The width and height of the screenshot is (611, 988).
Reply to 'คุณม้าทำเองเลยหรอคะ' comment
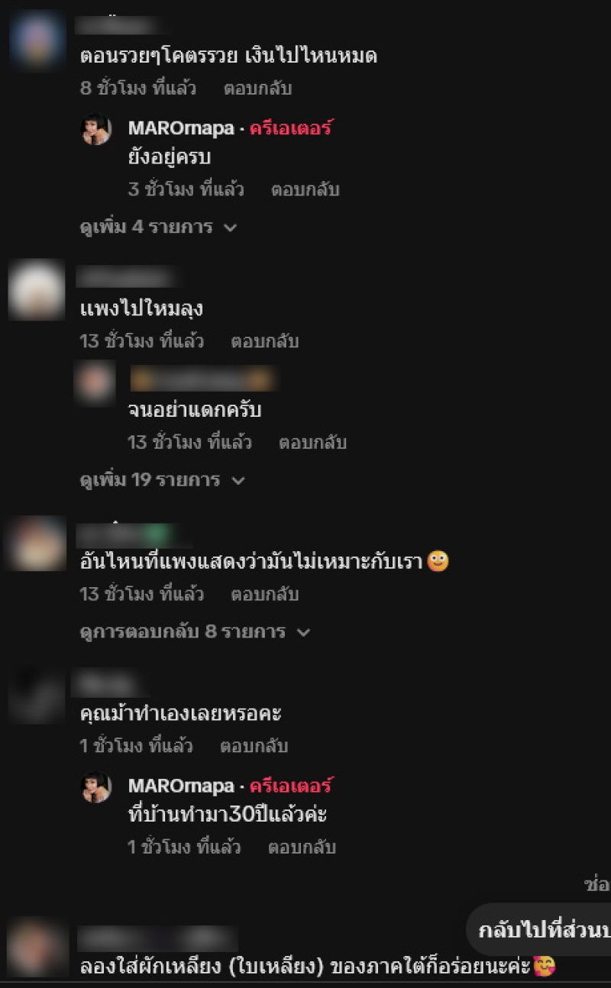[254, 746]
